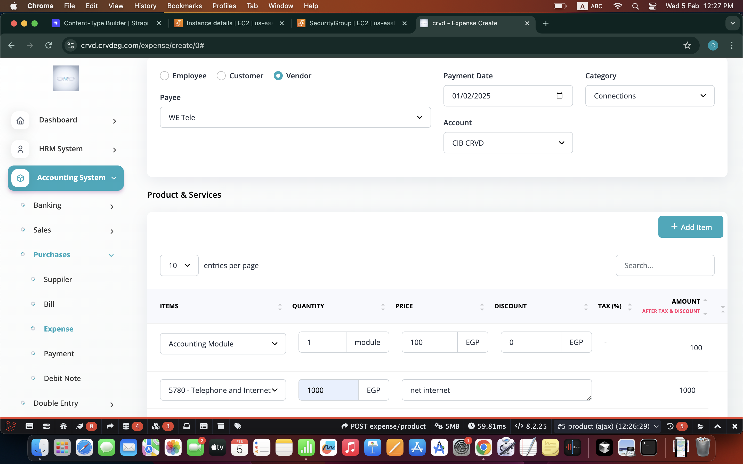
Task: Open debugbar request history icon
Action: click(670, 426)
